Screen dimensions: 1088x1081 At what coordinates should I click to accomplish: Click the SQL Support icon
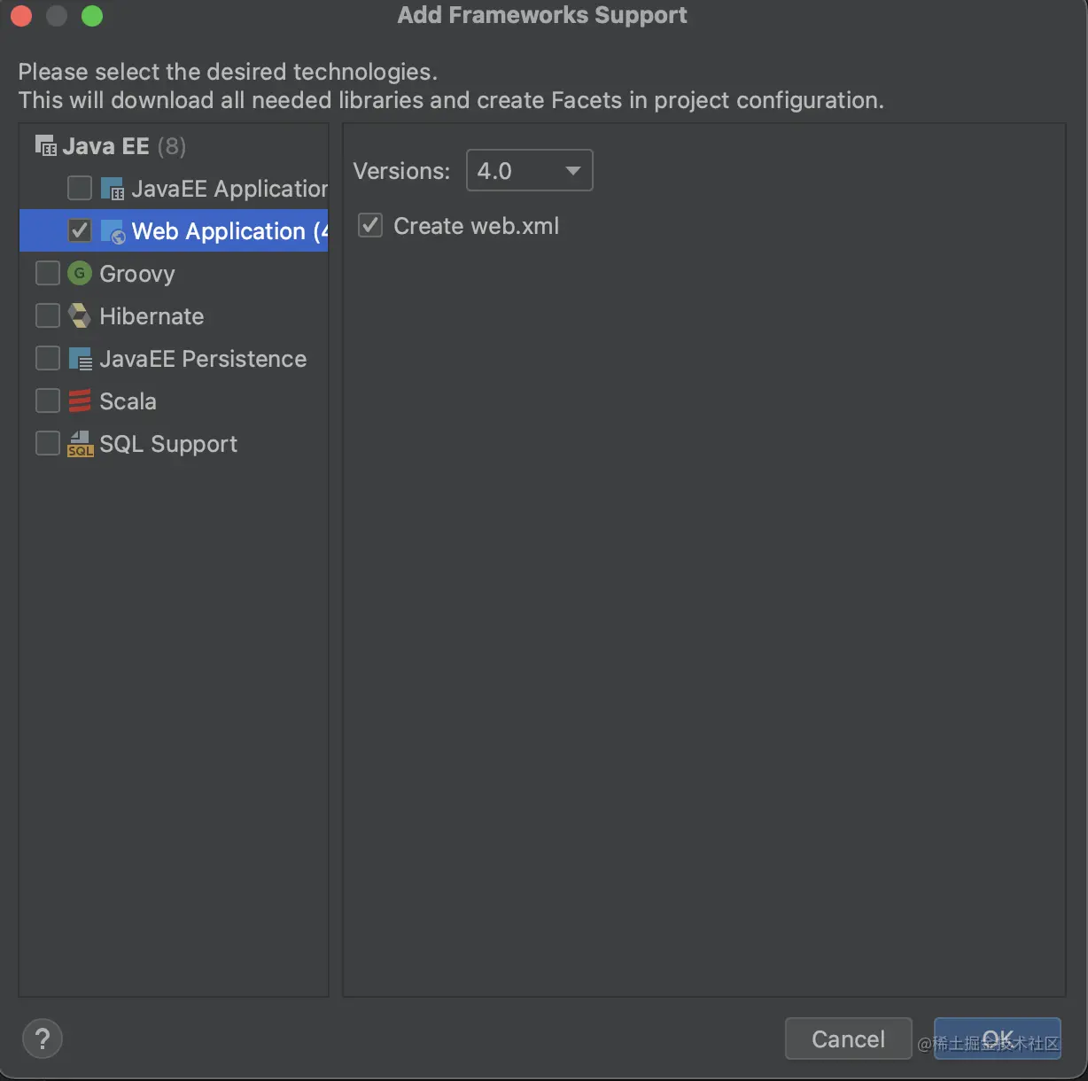(80, 444)
